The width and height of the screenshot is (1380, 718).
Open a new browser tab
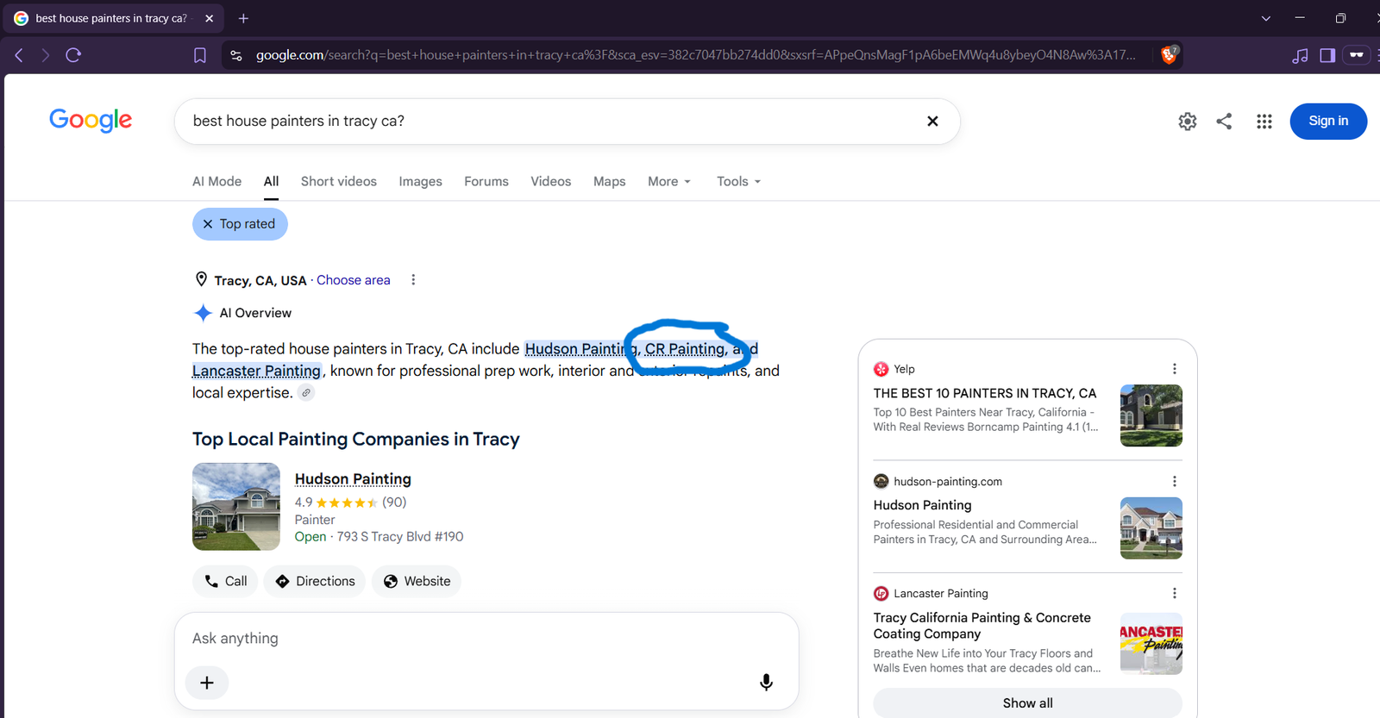coord(243,18)
